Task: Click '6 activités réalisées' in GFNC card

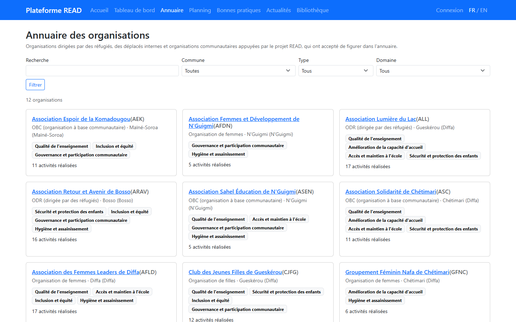Action: point(367,311)
